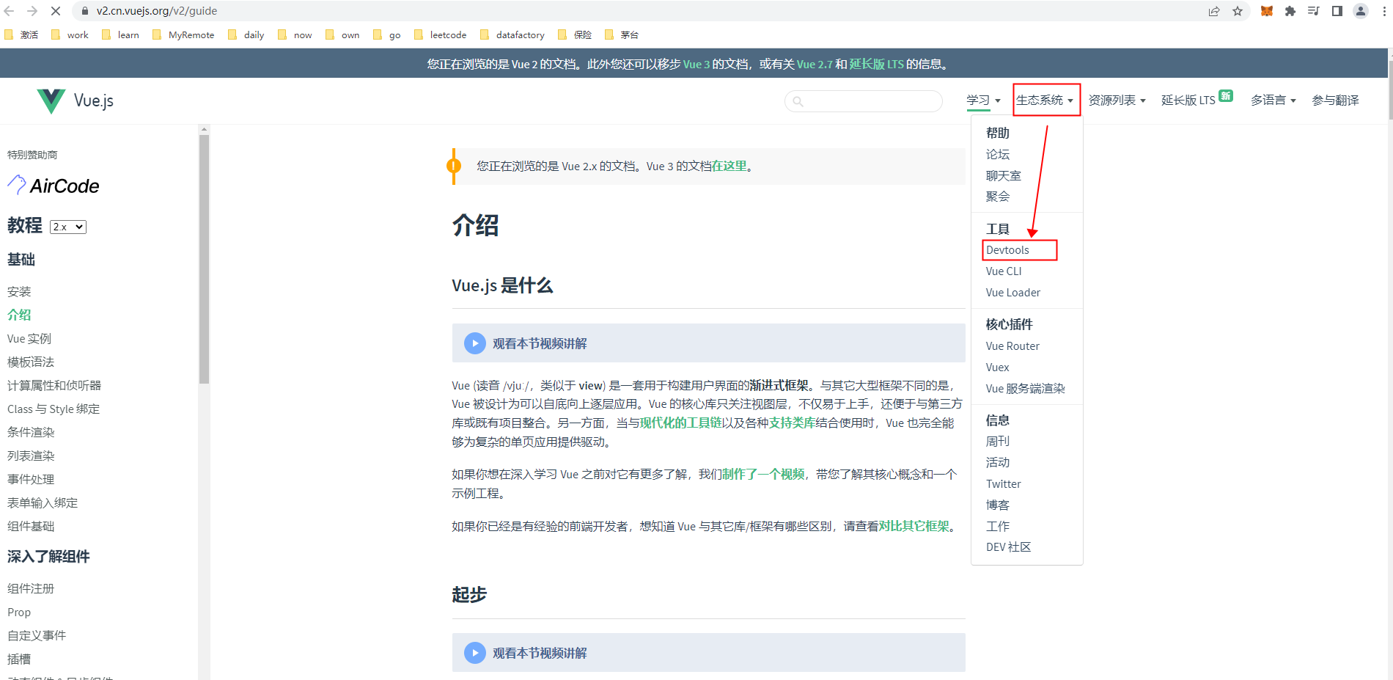
Task: Open Class 与 Style 绑定 in sidebar
Action: (54, 409)
